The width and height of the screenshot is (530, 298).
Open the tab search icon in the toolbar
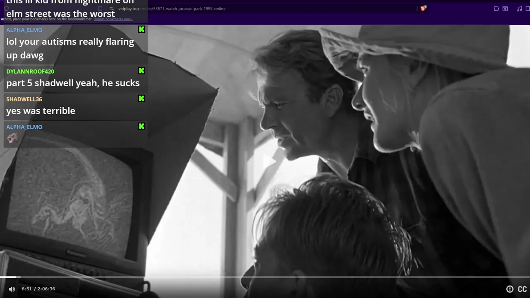505,9
